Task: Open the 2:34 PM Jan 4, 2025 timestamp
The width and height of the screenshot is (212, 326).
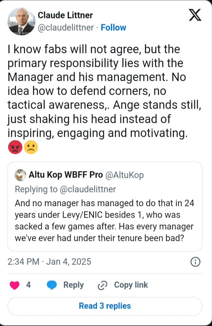Action: (49, 261)
